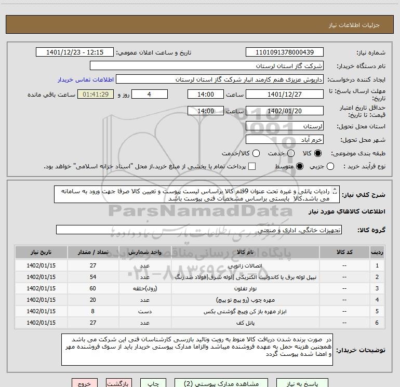This screenshot has height=387, width=400.
Task: Select row item ابزار مهره باز کن
Action: pos(245,312)
